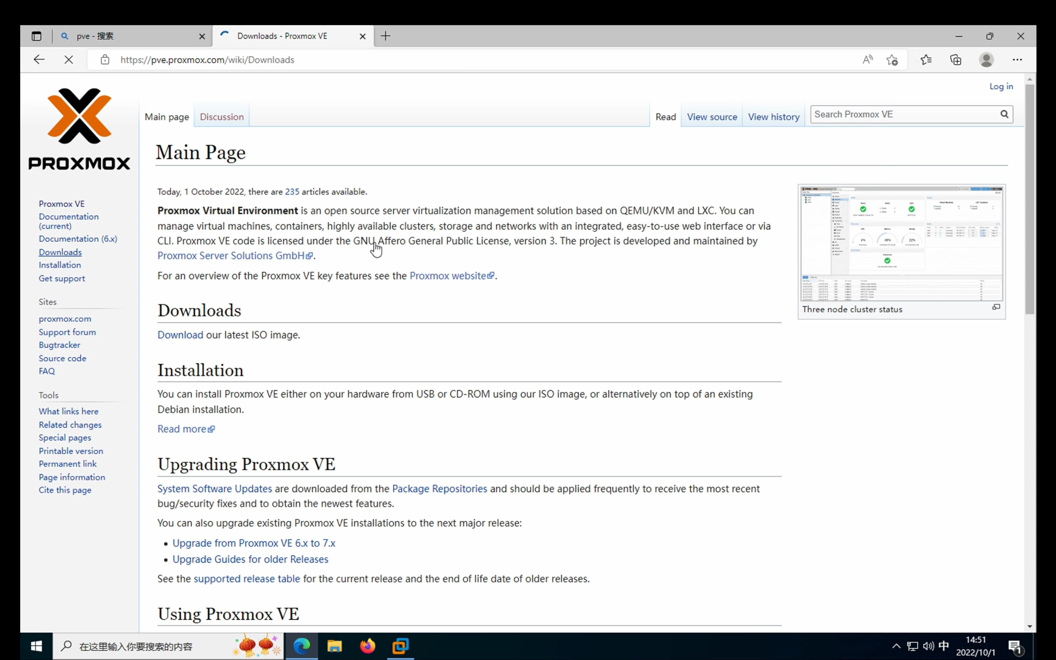Open the Printable version link
The image size is (1056, 660).
tap(71, 451)
